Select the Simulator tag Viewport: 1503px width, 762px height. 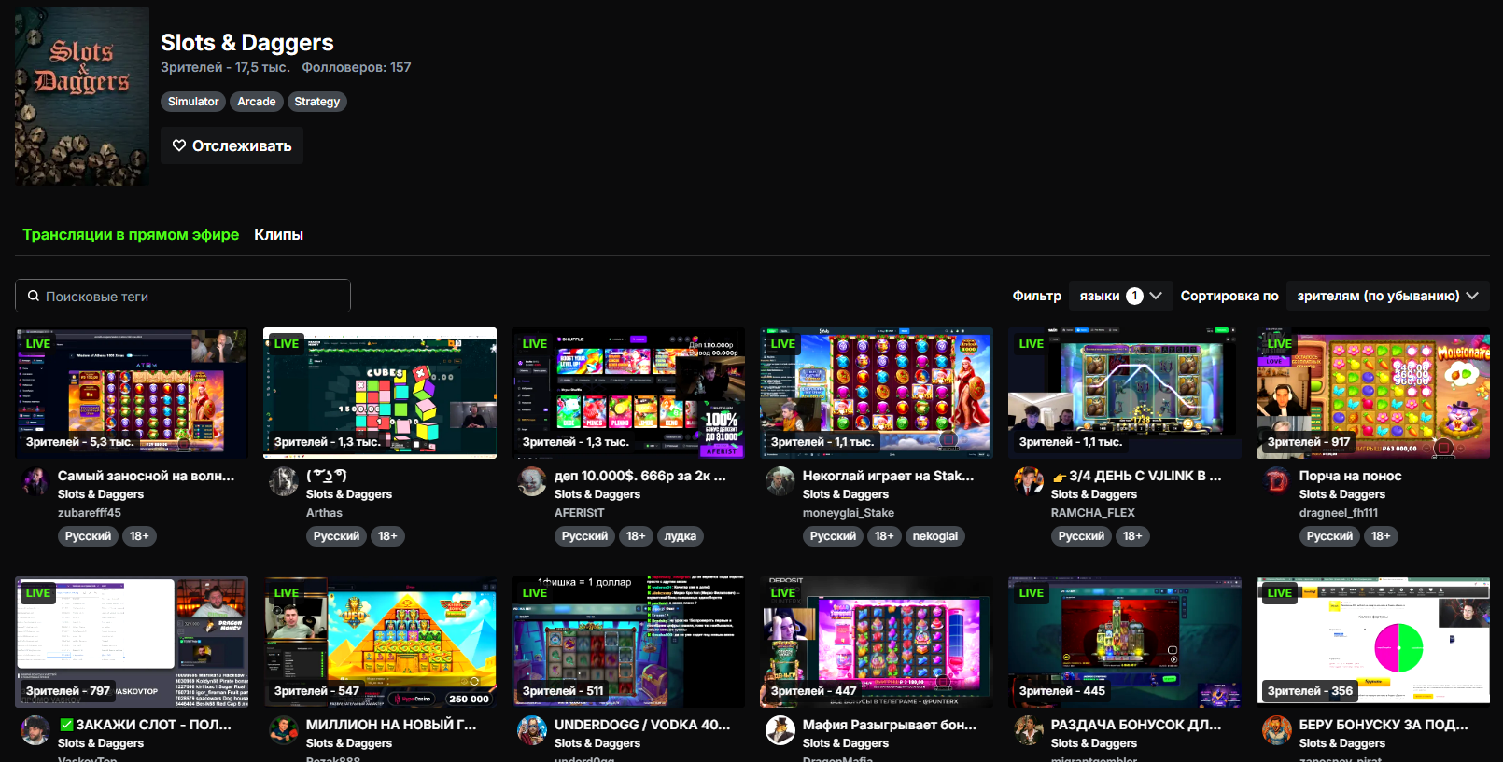193,102
